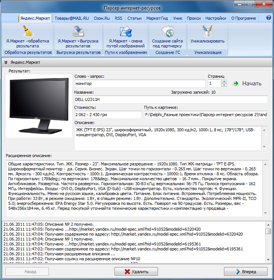Delete the record with Удалить button
The width and height of the screenshot is (274, 280).
click(x=136, y=272)
